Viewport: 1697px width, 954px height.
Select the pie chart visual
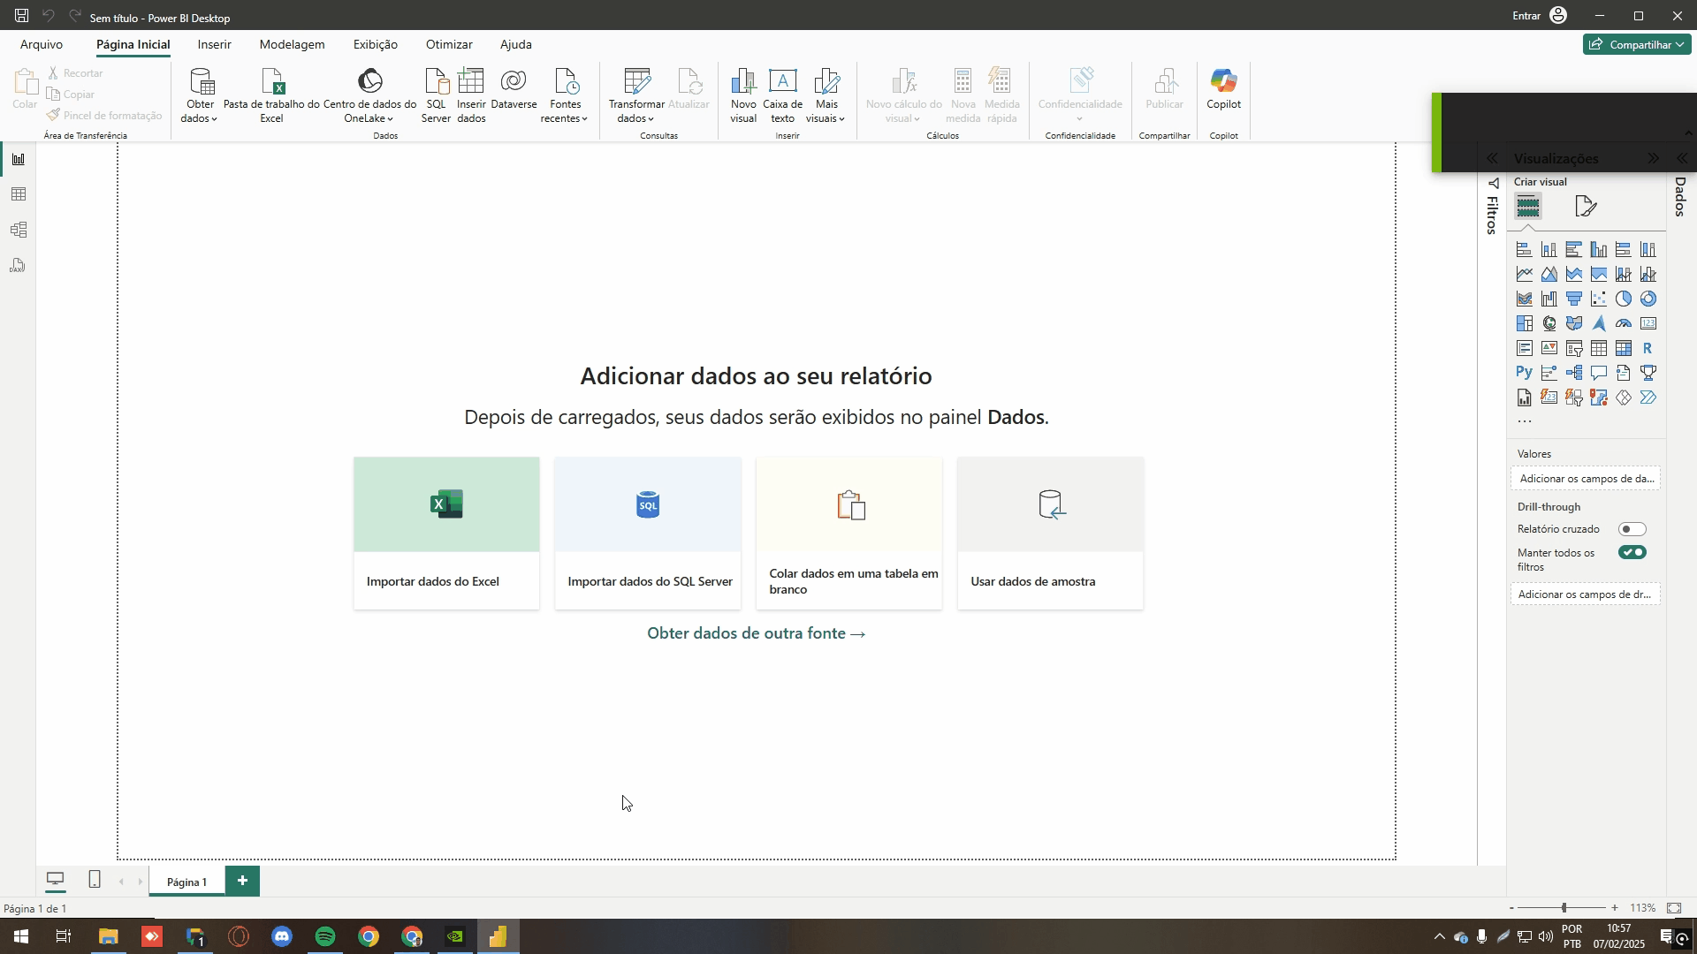point(1623,299)
